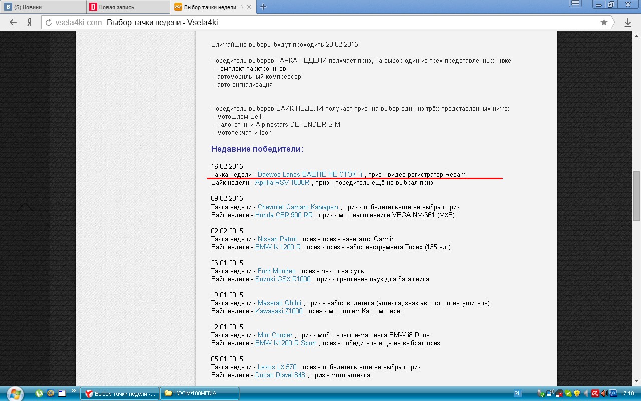Click the show desktop quick launch icon
The height and width of the screenshot is (401, 641).
(x=62, y=393)
